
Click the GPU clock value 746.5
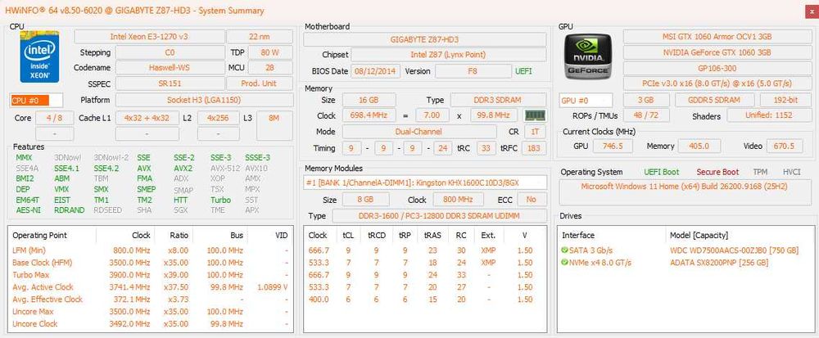[x=612, y=146]
